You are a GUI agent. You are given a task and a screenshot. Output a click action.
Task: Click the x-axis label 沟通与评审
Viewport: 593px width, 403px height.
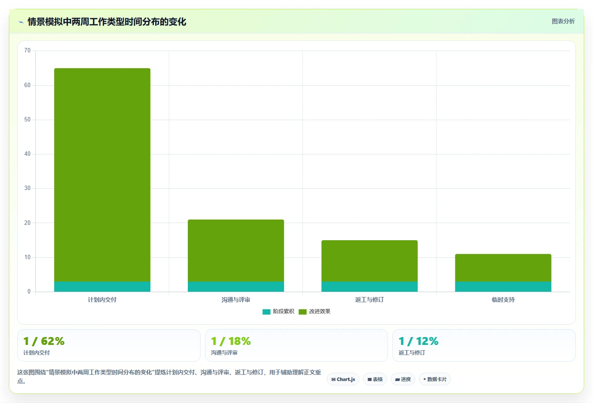[236, 300]
